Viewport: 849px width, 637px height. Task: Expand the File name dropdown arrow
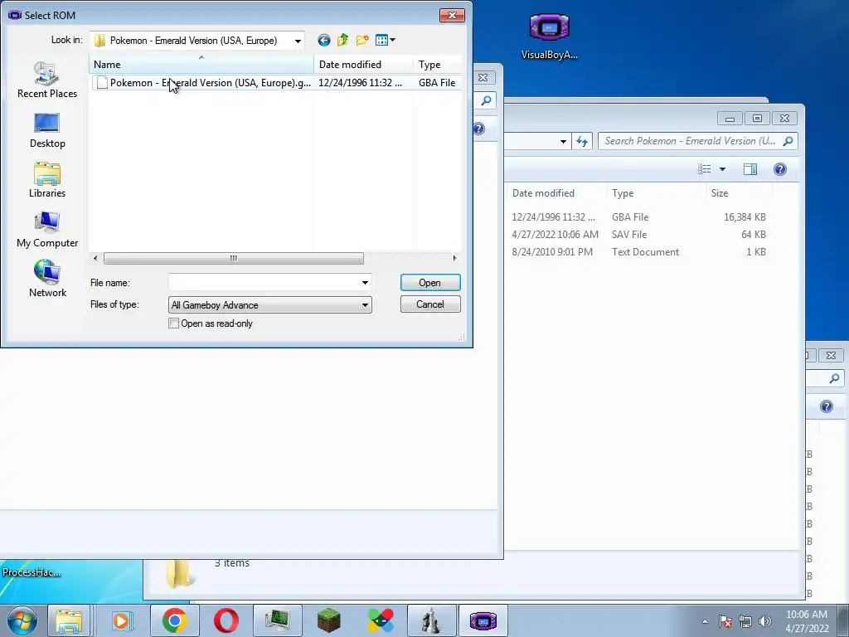point(365,283)
